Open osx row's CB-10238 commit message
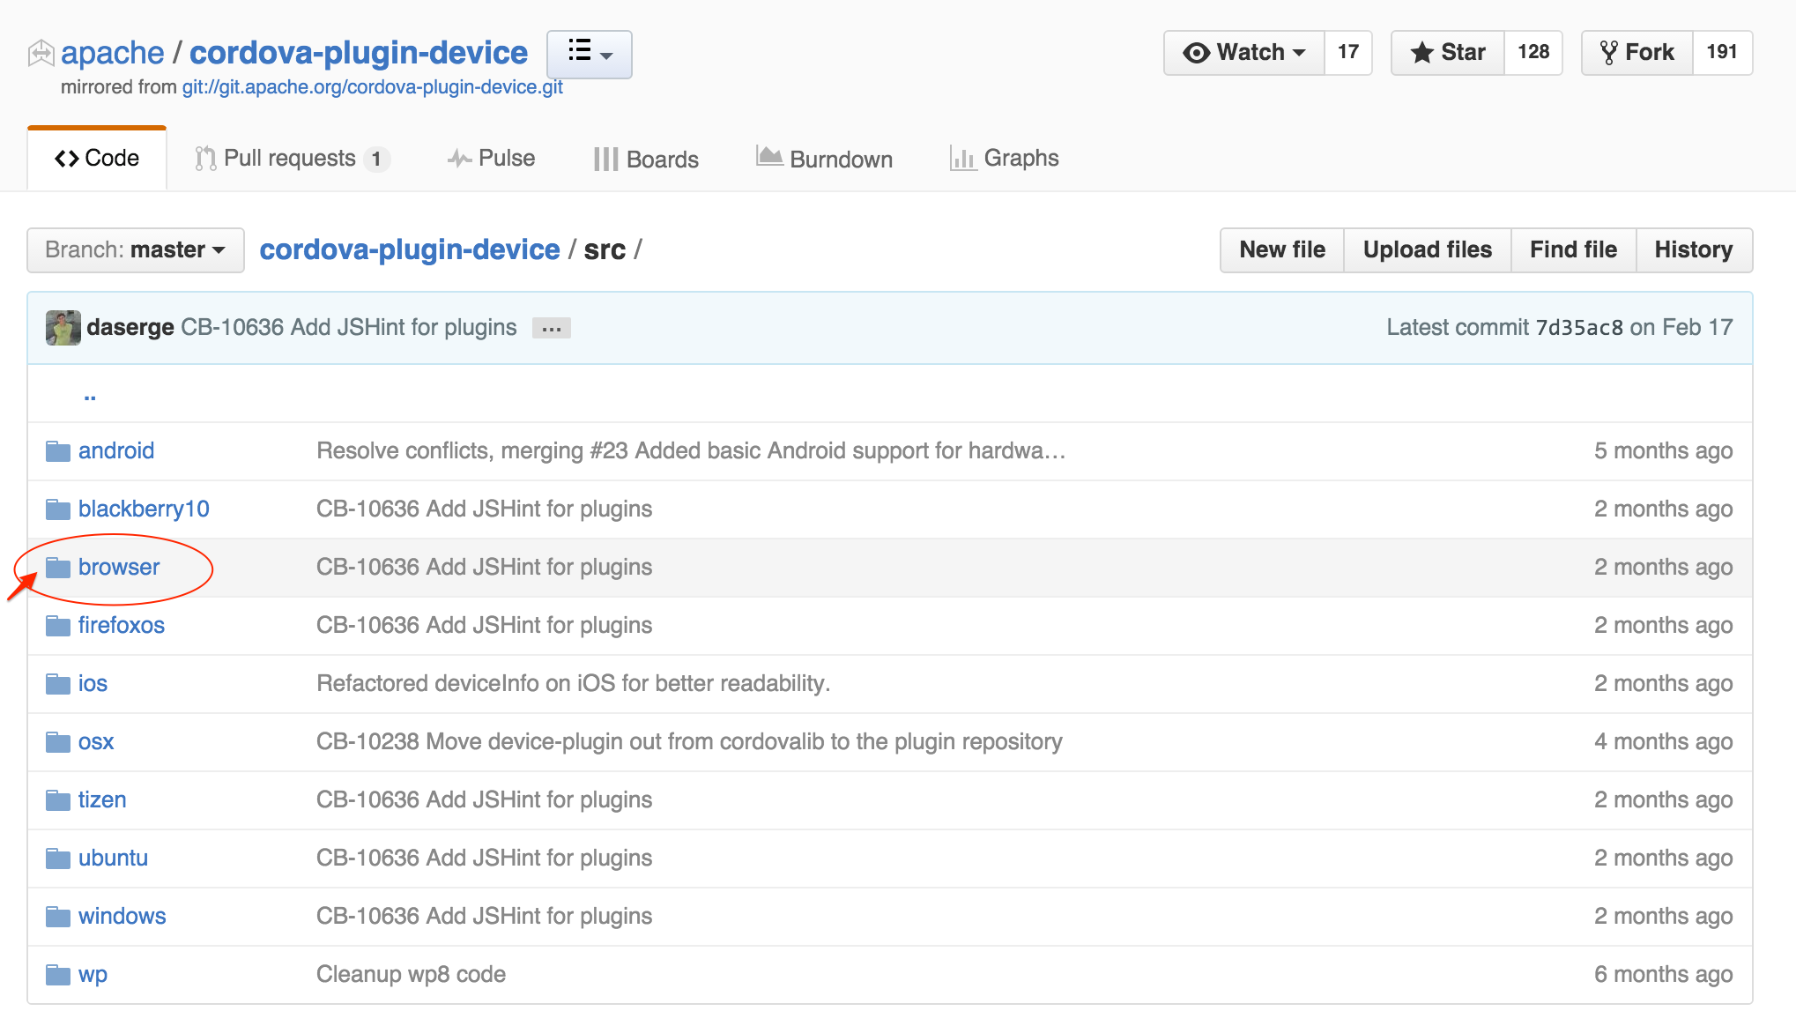This screenshot has height=1026, width=1796. pyautogui.click(x=689, y=742)
